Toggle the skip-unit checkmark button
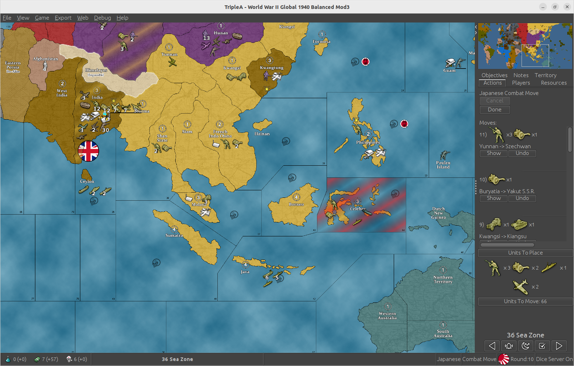The height and width of the screenshot is (366, 574). click(542, 346)
